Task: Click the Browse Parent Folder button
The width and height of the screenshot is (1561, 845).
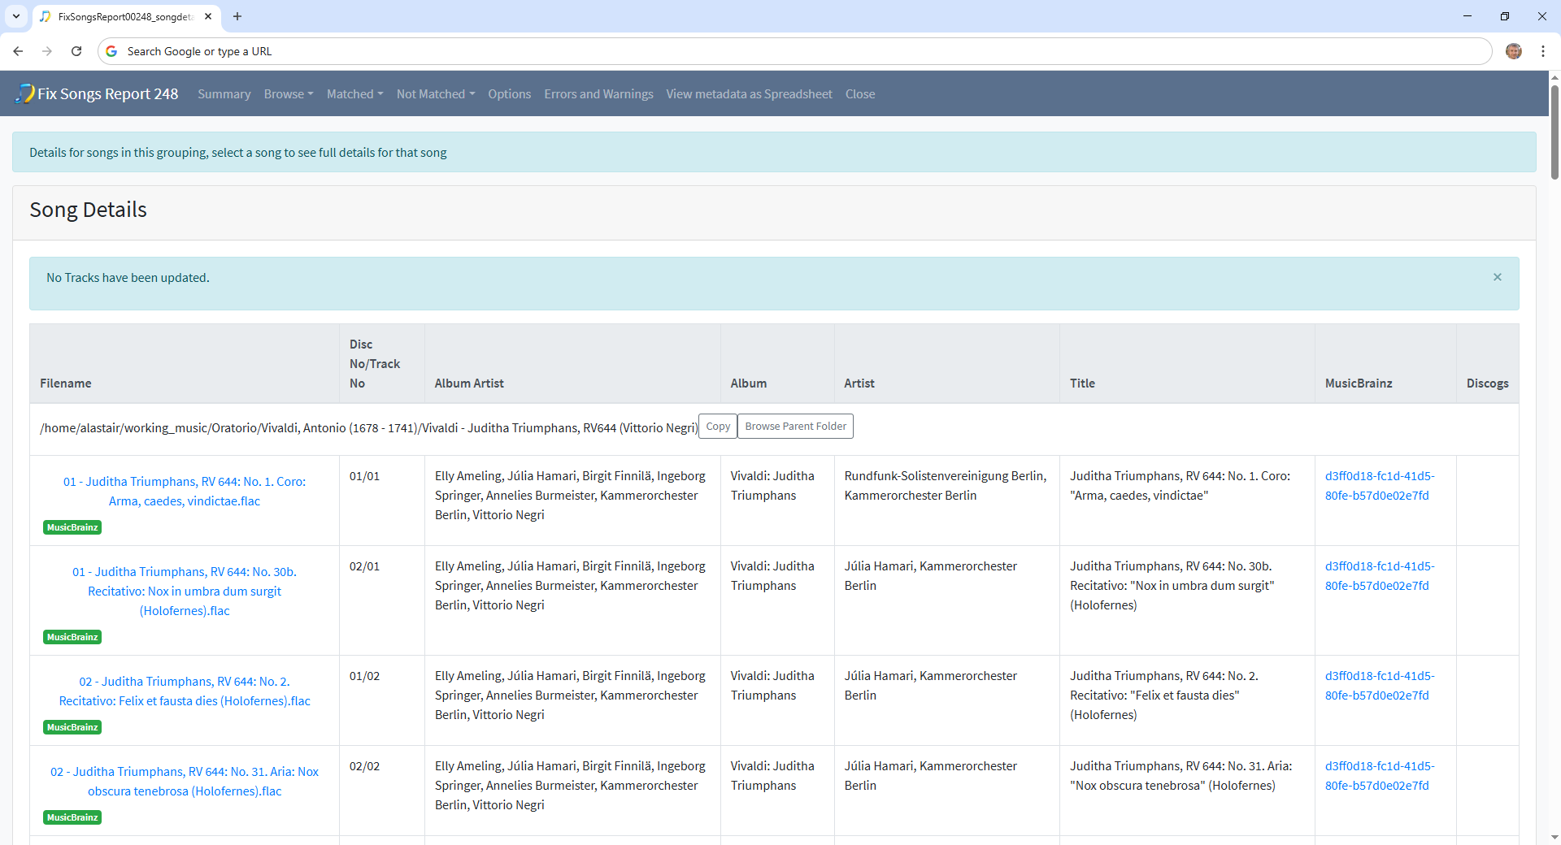Action: point(795,427)
